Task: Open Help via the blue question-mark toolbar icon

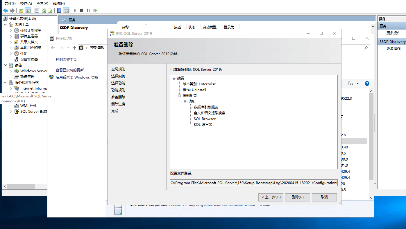Action: pyautogui.click(x=59, y=10)
